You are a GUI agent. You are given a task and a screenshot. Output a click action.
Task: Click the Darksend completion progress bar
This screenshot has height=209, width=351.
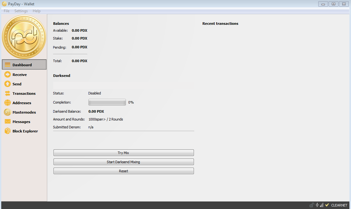[x=107, y=102]
